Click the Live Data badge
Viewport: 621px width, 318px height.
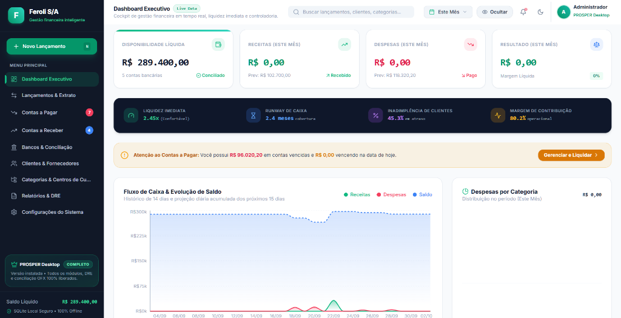(x=187, y=8)
